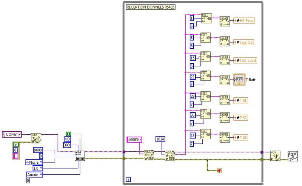Click the string-to-number node before T S3
The width and height of the screenshot is (302, 186).
point(224,135)
